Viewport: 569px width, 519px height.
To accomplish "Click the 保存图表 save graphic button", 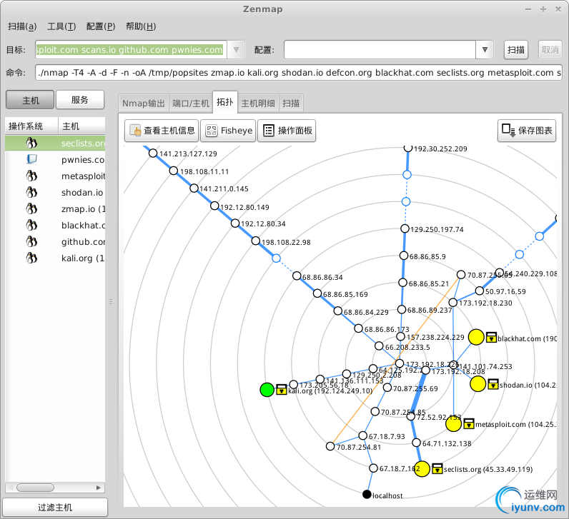I will click(527, 131).
